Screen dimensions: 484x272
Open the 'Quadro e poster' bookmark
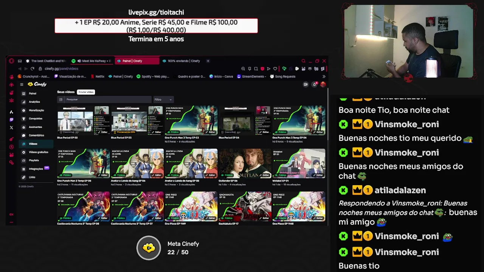[189, 76]
